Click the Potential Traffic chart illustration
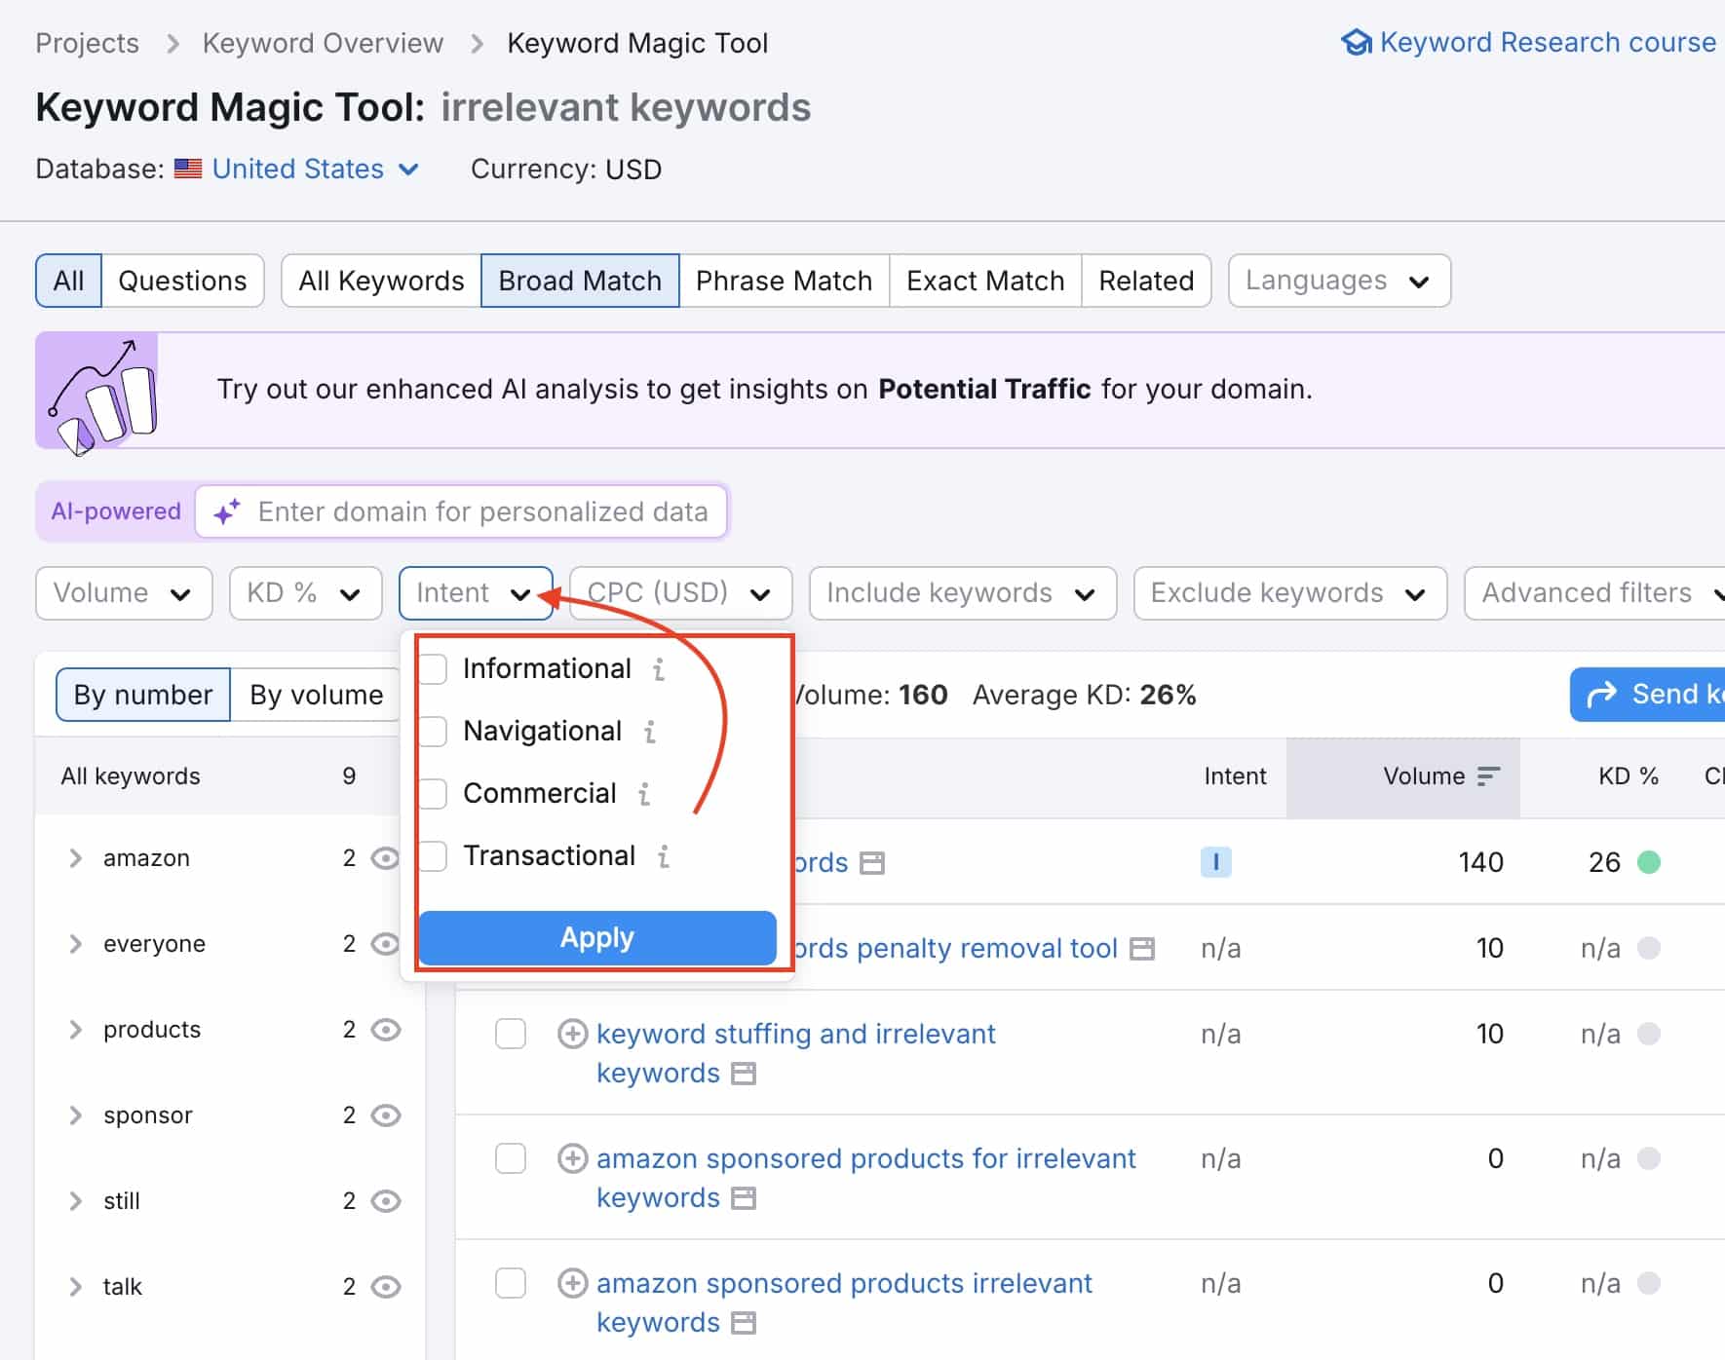 [97, 392]
